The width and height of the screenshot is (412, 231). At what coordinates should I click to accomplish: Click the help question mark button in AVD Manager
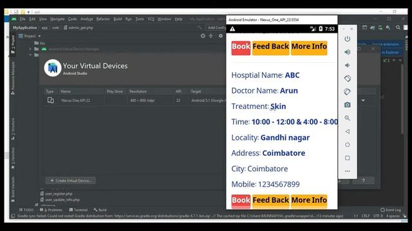point(363,181)
